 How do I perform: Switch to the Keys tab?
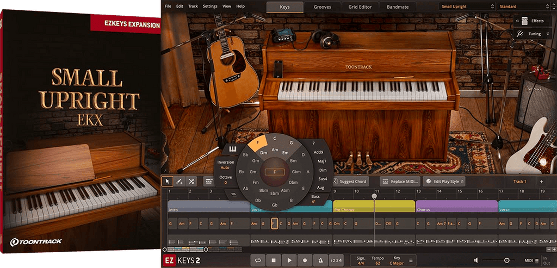click(285, 7)
